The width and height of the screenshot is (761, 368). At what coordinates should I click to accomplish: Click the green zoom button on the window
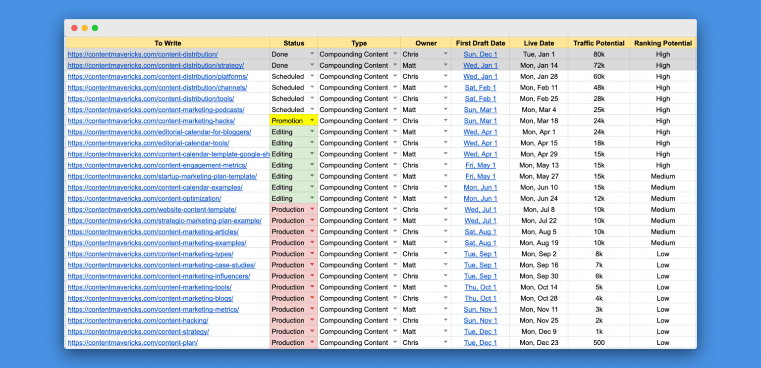click(x=95, y=28)
